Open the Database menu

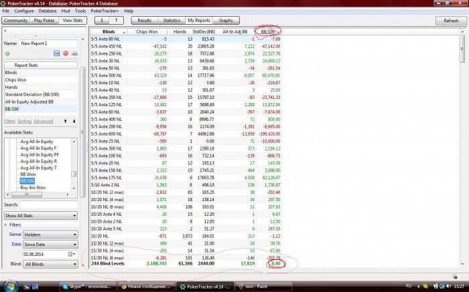pyautogui.click(x=48, y=11)
